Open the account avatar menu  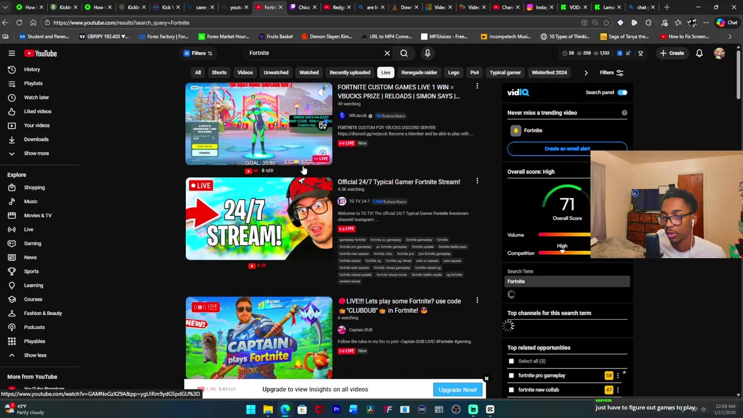(x=719, y=53)
